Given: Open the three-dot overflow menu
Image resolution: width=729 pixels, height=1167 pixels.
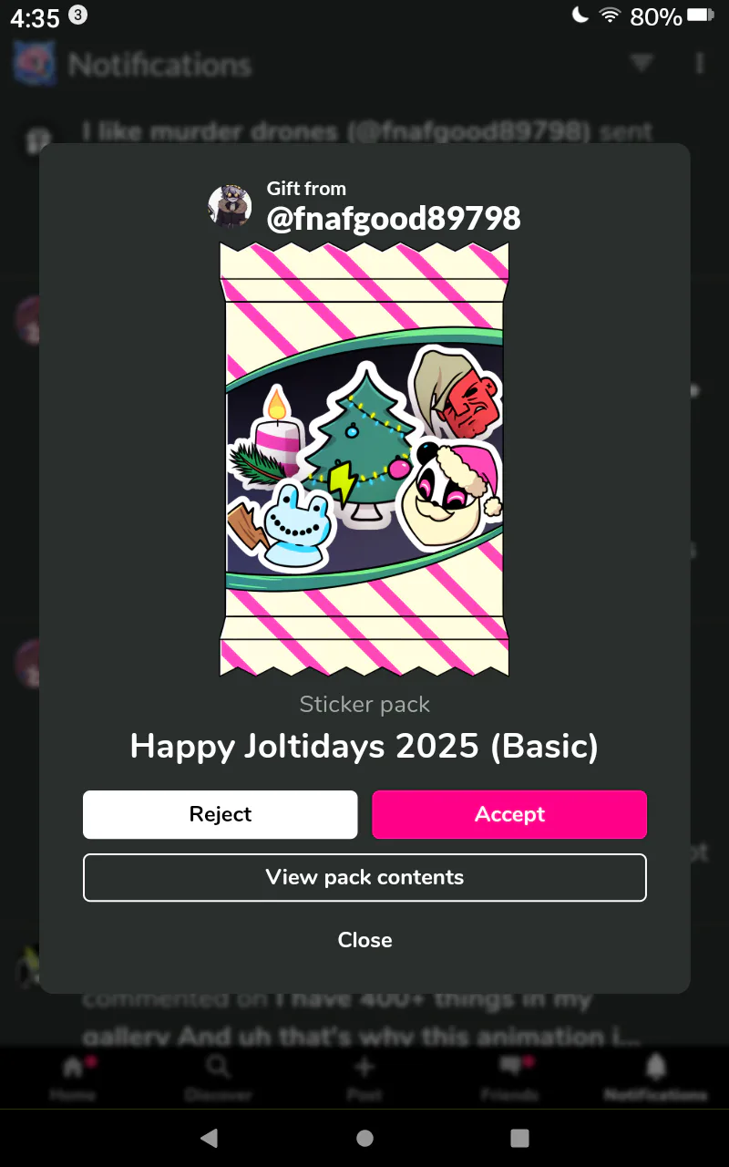Looking at the screenshot, I should [x=700, y=63].
